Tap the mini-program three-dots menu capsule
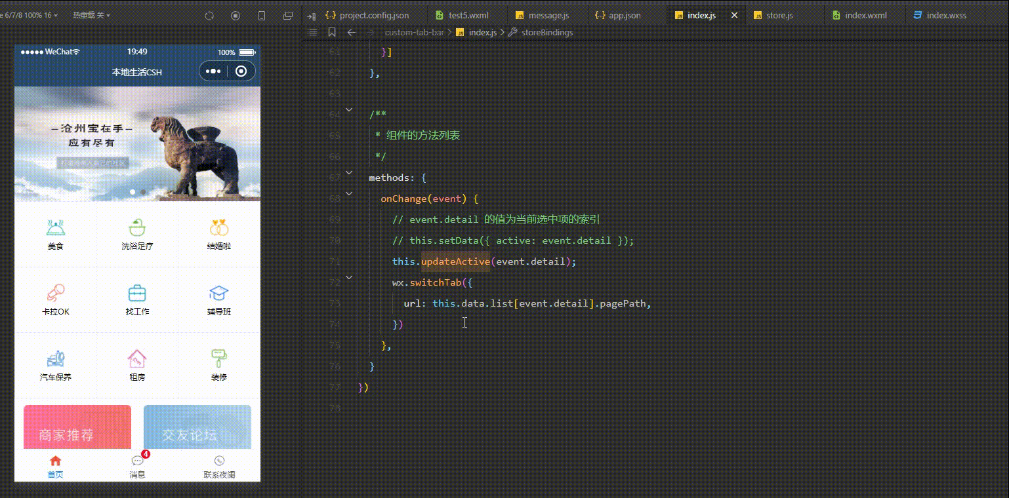 pyautogui.click(x=213, y=71)
